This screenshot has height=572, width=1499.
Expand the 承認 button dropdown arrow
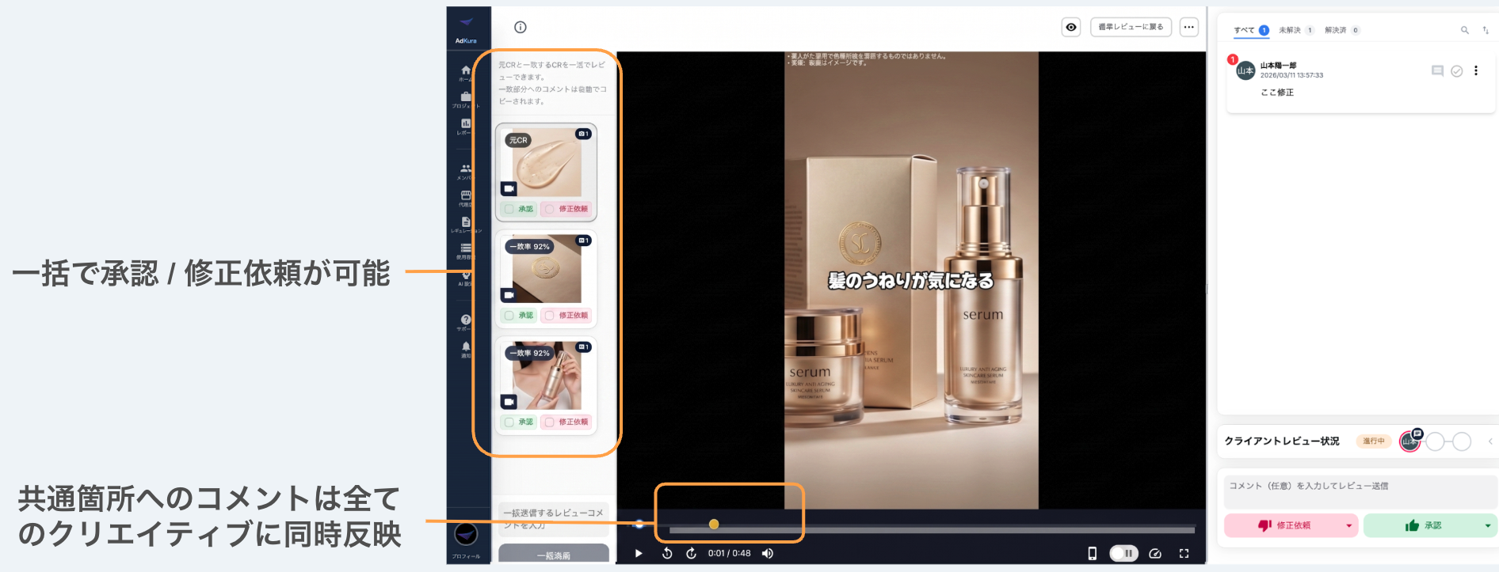(1487, 526)
